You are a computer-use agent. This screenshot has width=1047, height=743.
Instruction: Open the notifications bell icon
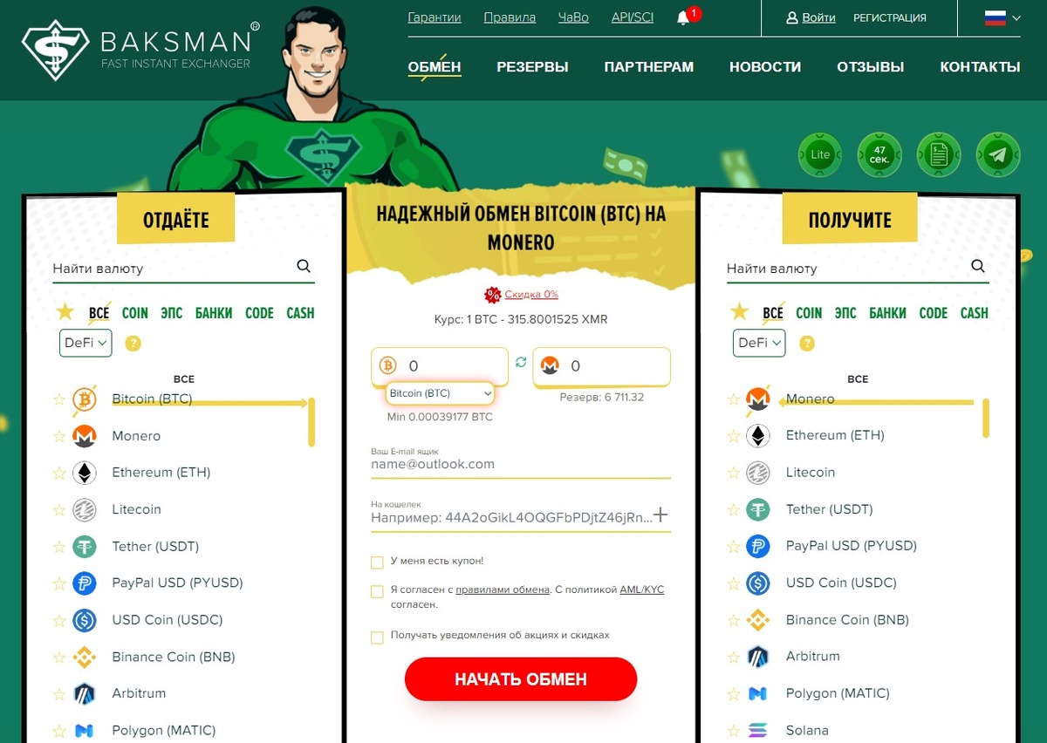tap(683, 18)
